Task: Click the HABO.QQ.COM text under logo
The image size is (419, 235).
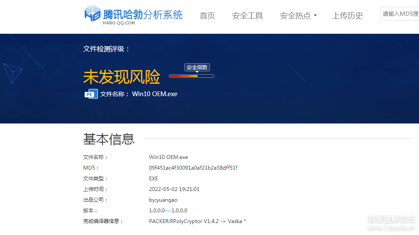Action: (x=119, y=23)
